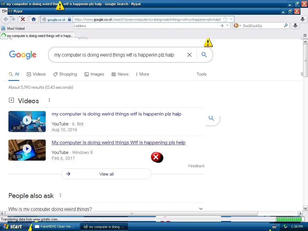Click the Feedback link

pos(196,166)
